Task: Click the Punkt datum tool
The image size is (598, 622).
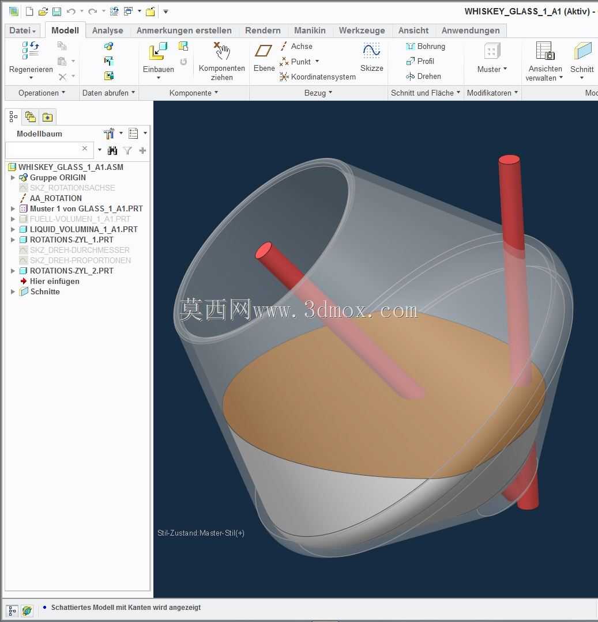Action: pyautogui.click(x=295, y=62)
